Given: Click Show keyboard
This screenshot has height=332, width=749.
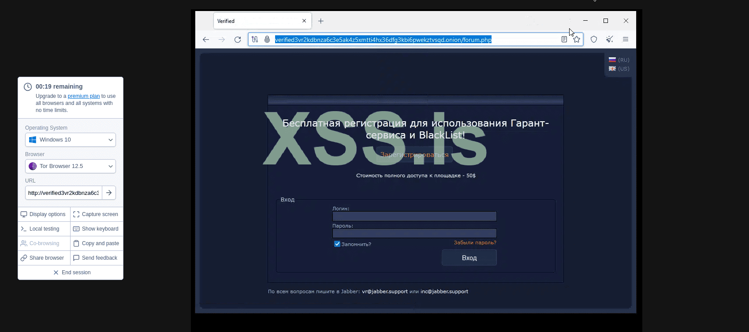Looking at the screenshot, I should coord(97,229).
